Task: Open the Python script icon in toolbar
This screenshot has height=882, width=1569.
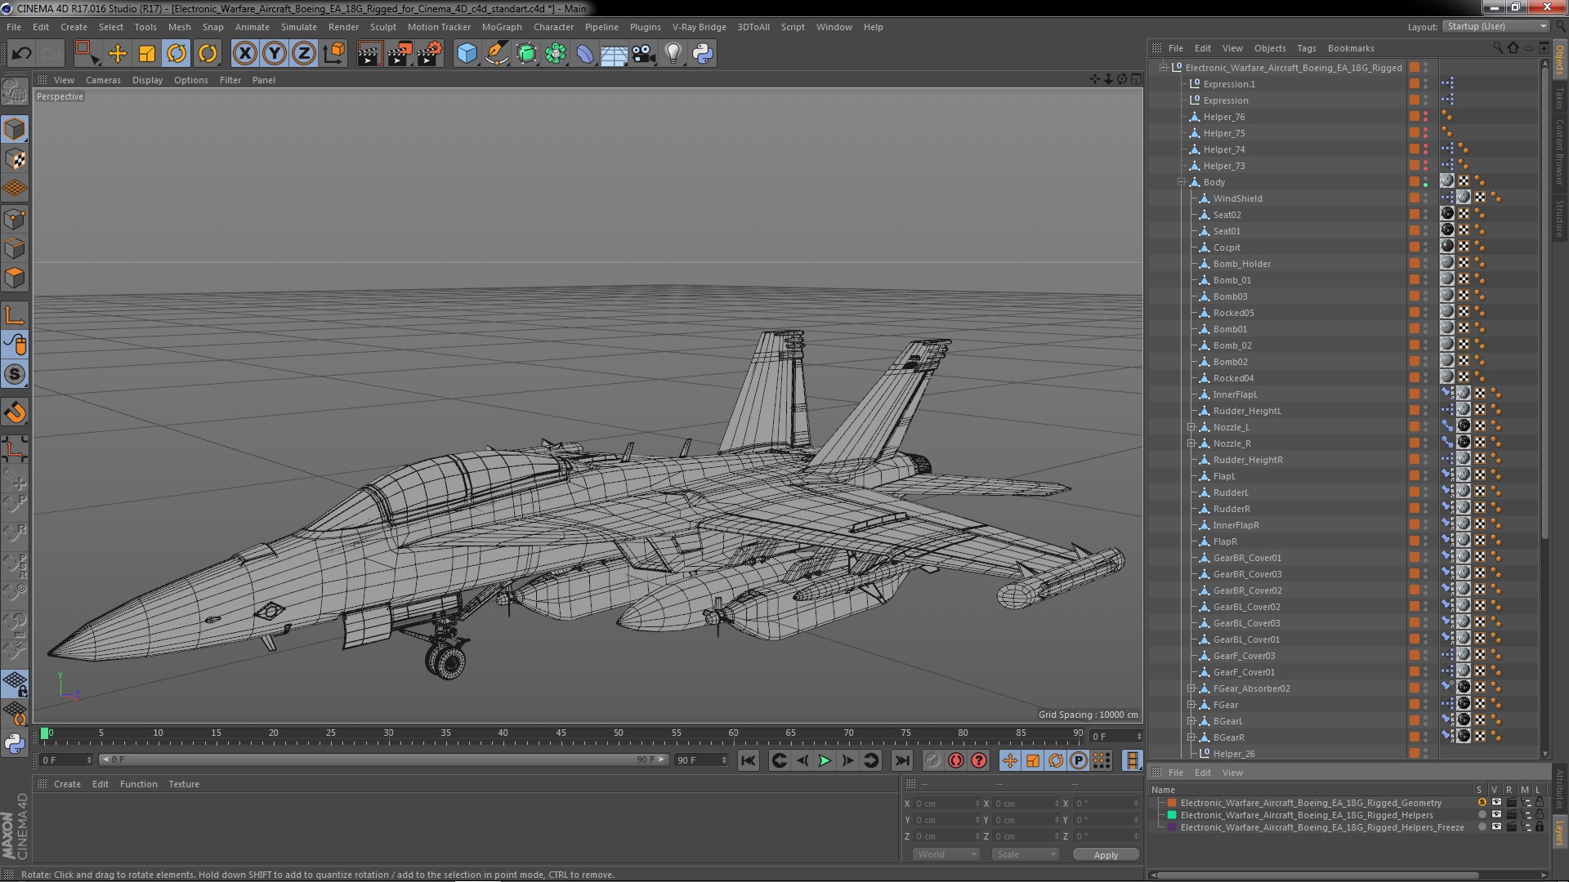Action: click(x=703, y=54)
